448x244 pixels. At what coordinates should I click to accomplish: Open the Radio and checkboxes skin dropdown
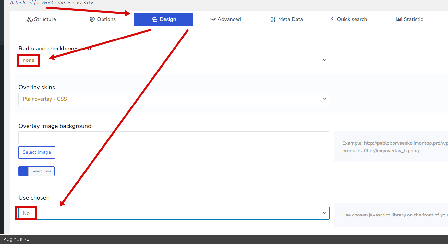click(174, 60)
